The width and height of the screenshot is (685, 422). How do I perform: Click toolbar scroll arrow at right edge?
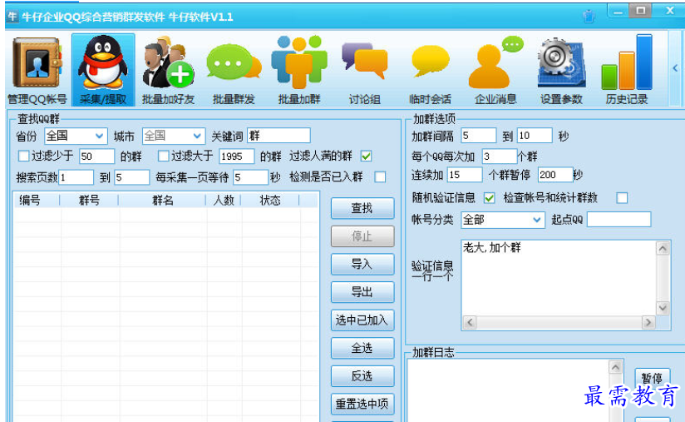coord(675,68)
